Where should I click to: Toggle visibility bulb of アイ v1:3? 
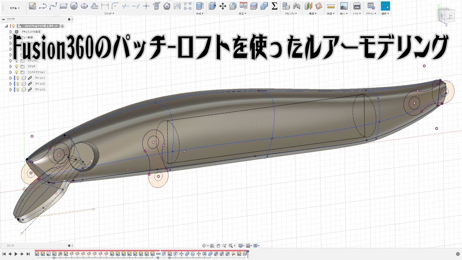point(17,90)
